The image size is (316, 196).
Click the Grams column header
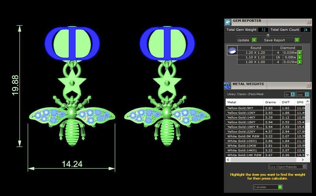272,102
